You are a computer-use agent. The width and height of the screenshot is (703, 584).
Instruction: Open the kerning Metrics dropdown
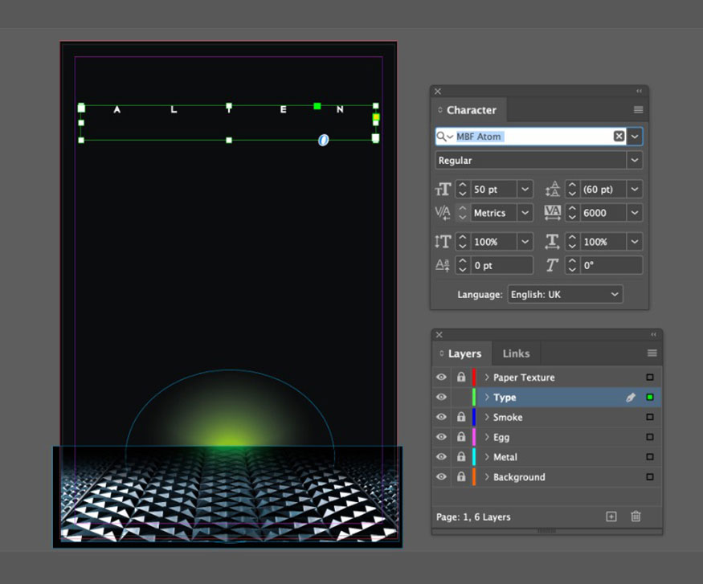(525, 213)
